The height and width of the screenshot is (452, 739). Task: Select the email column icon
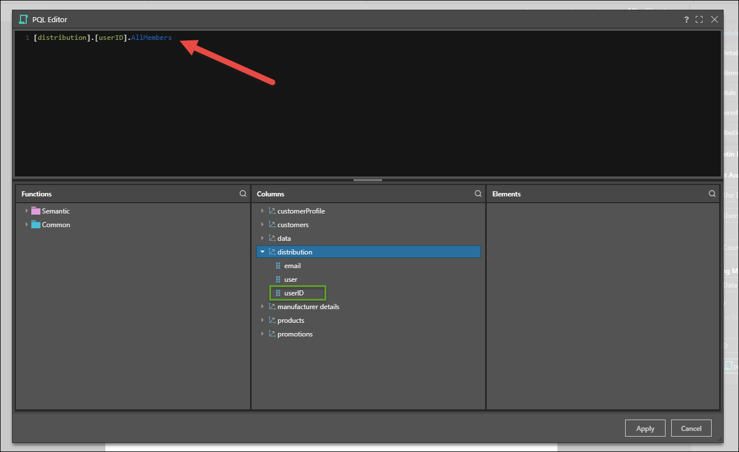(278, 266)
